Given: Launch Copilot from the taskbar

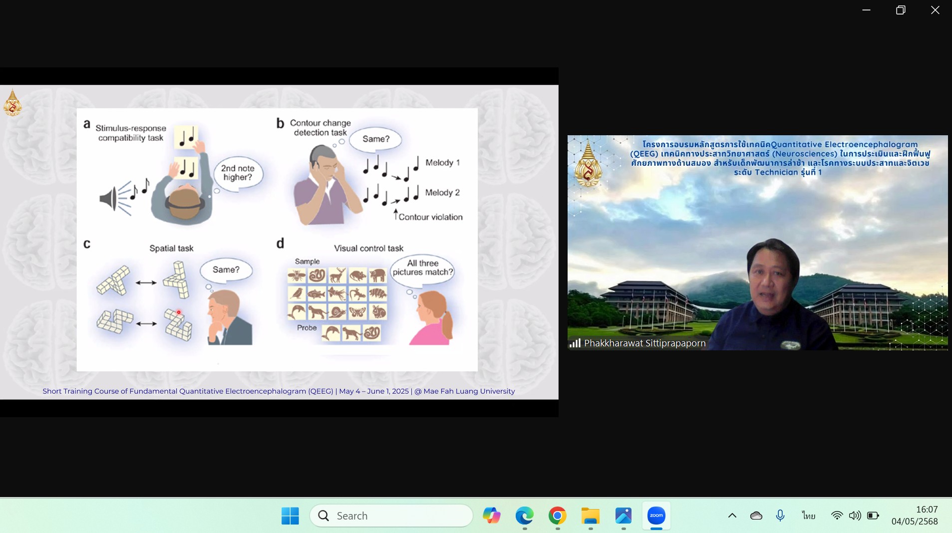Looking at the screenshot, I should coord(491,516).
